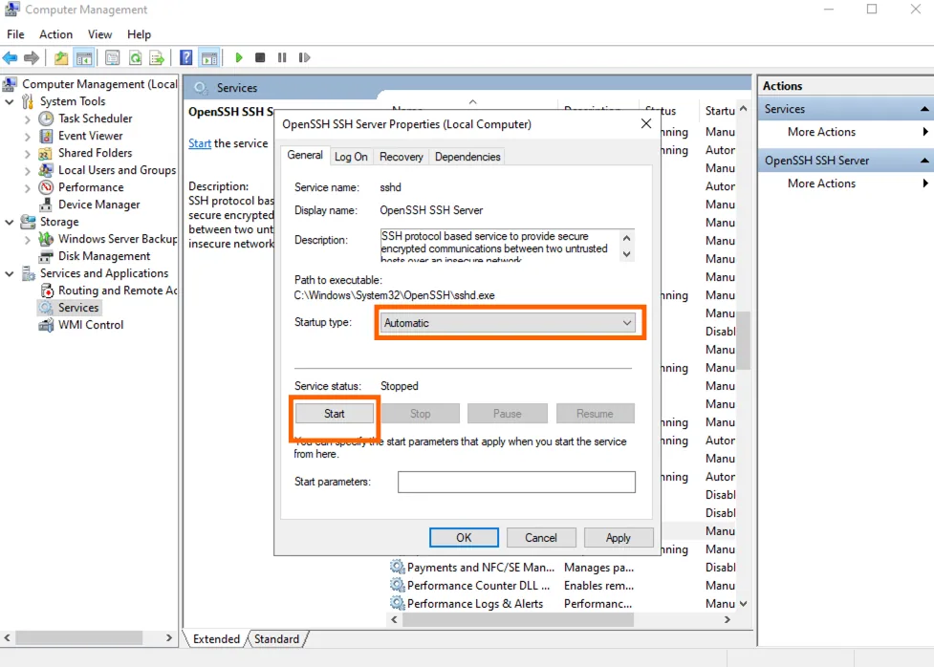Select Services in the tree

click(78, 308)
